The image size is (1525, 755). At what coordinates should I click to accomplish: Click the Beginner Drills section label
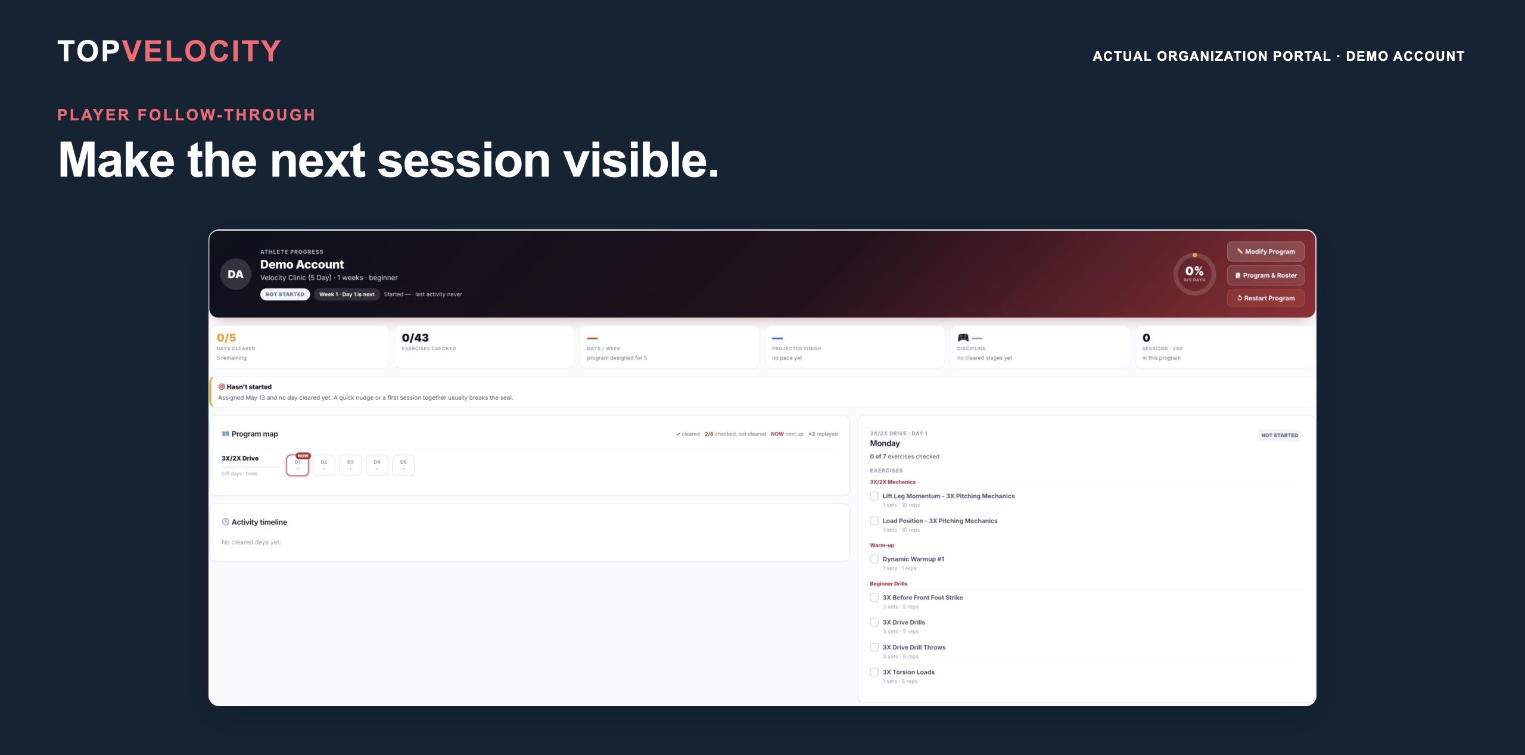click(888, 584)
